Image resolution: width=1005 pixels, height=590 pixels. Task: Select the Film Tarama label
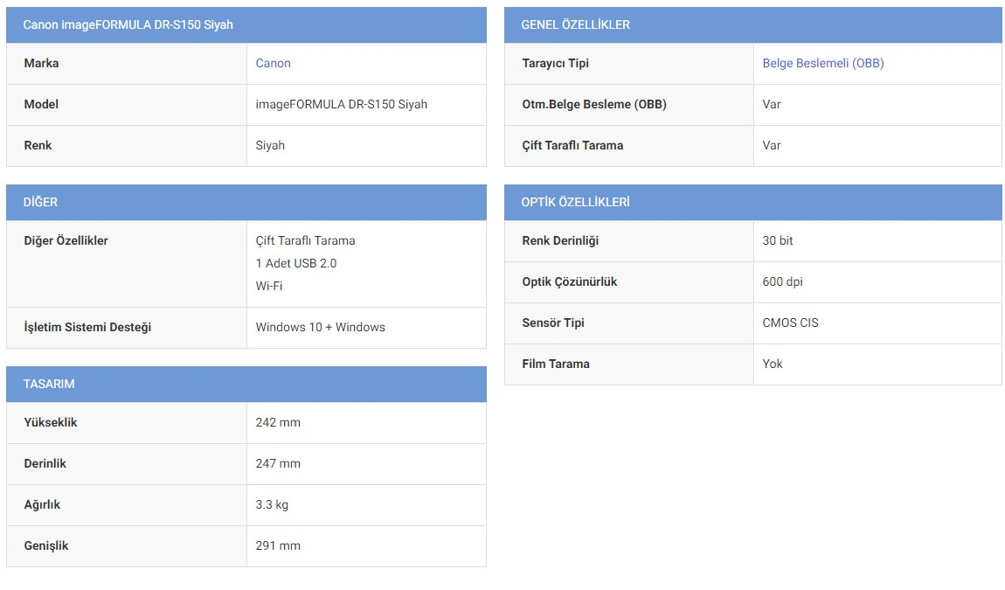pyautogui.click(x=556, y=364)
